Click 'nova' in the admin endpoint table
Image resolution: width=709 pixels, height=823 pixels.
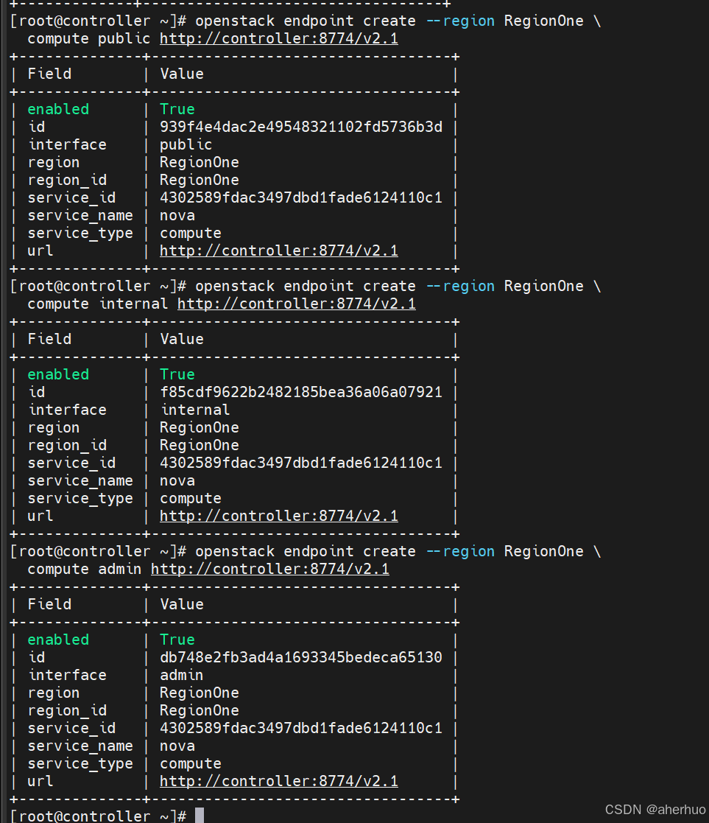pos(177,746)
